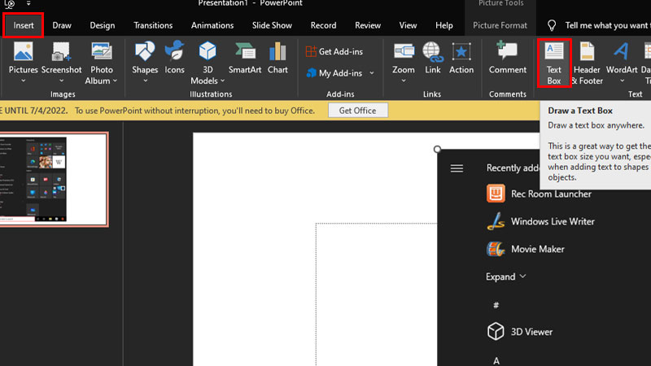Click the Screenshot tool icon

coord(61,52)
